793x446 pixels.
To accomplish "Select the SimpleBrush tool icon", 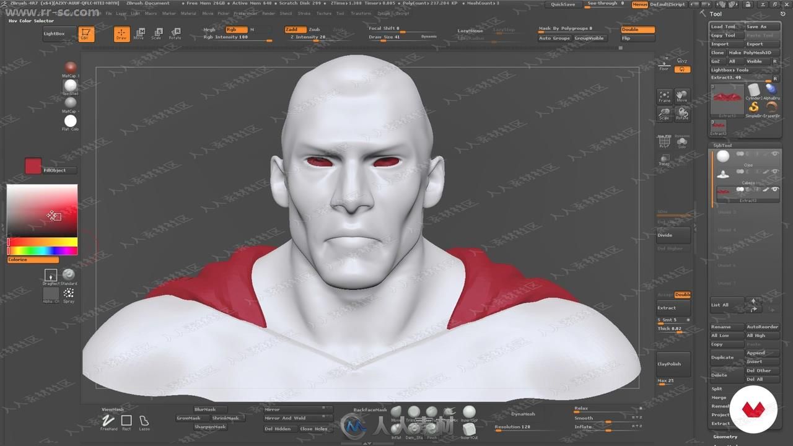I will click(x=754, y=108).
